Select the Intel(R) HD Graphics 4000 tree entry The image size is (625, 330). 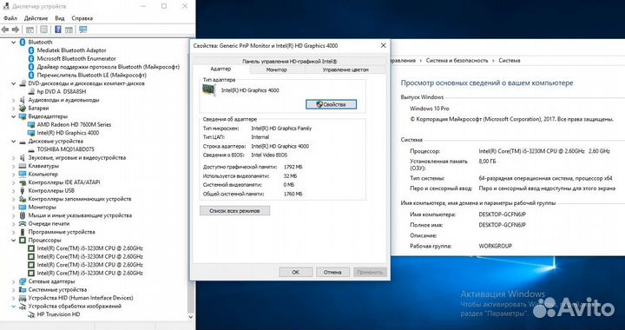click(68, 133)
